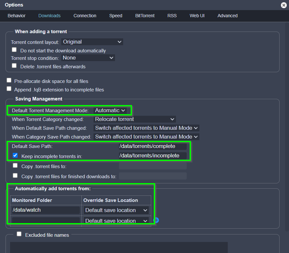The image size is (289, 253).
Task: Expand the Torrent stop condition dropdown
Action: pyautogui.click(x=88, y=58)
